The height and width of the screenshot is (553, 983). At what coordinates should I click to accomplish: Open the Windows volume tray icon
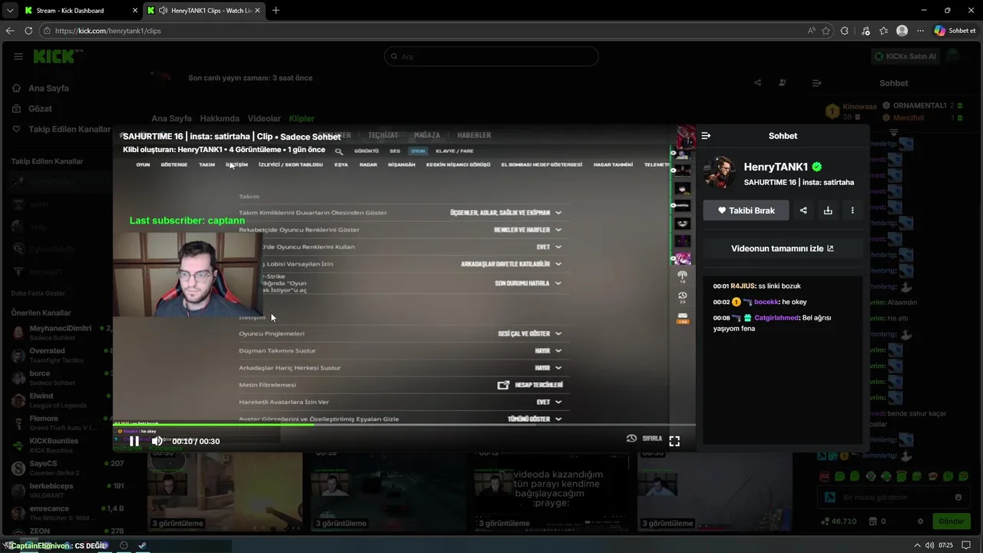click(x=930, y=545)
